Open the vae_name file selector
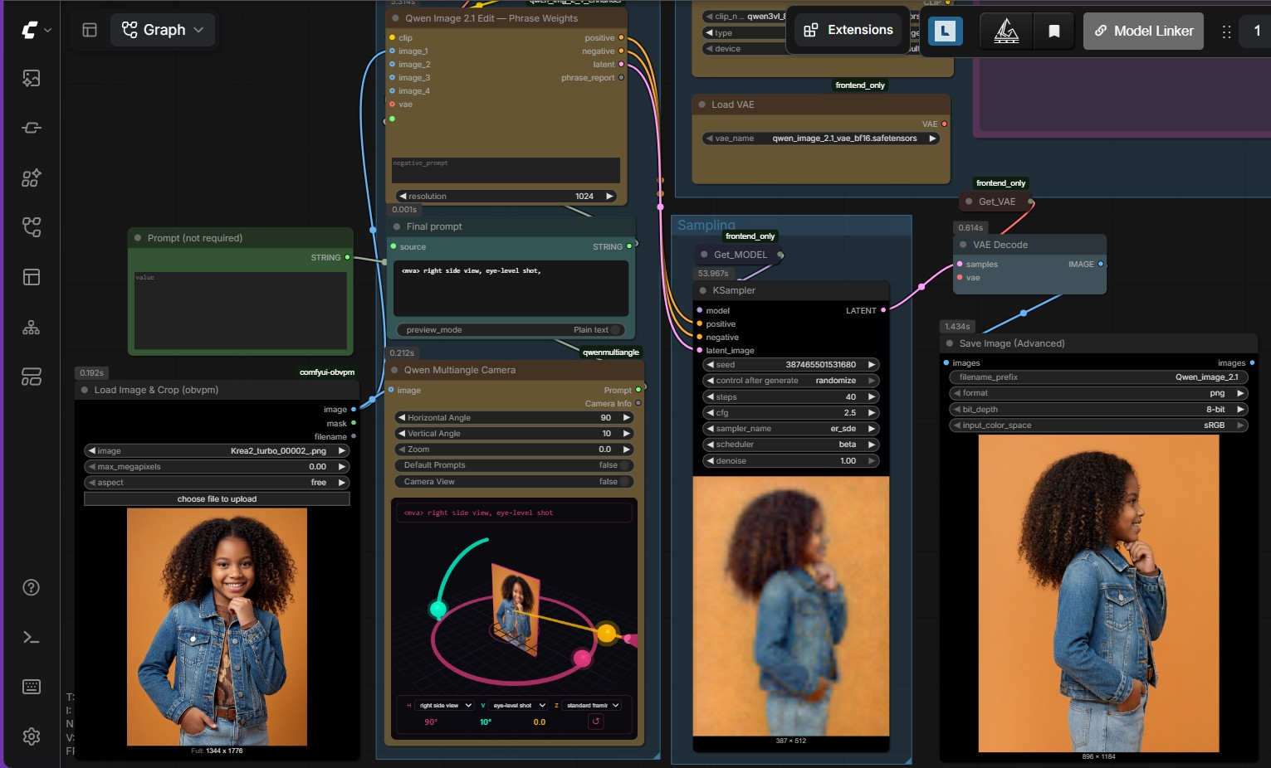This screenshot has width=1271, height=768. [821, 139]
